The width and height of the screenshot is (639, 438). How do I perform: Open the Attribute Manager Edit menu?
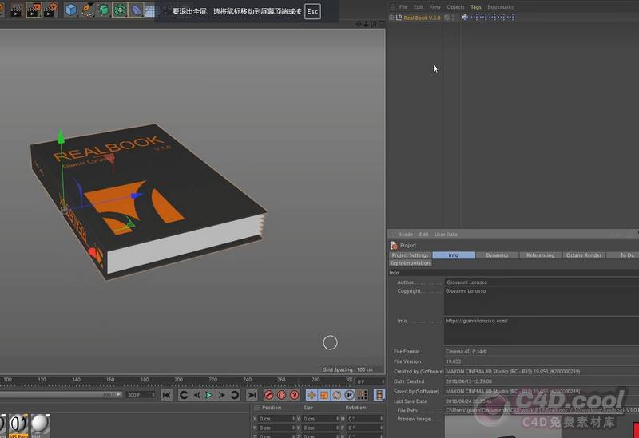click(x=424, y=235)
